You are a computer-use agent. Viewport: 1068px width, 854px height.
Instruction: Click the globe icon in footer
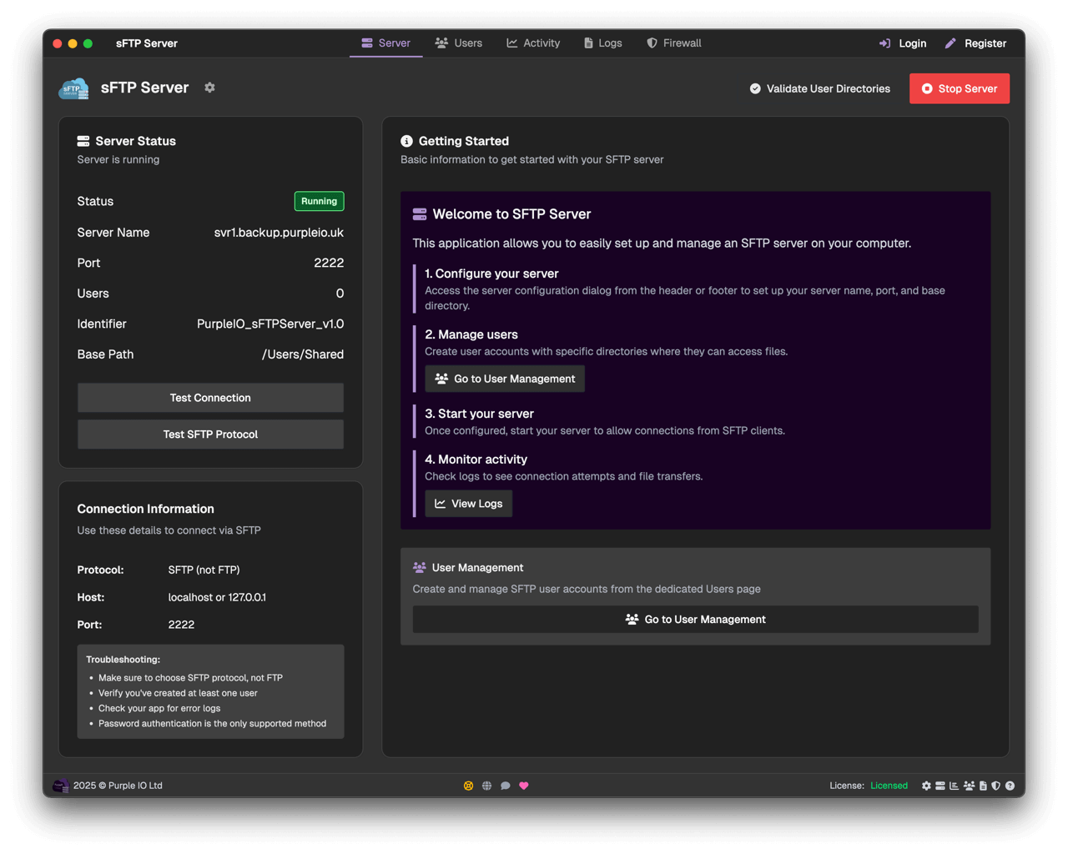click(x=487, y=786)
